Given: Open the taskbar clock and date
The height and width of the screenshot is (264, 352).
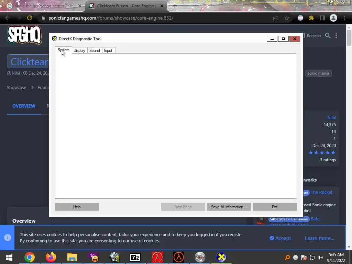Looking at the screenshot, I should [336, 257].
